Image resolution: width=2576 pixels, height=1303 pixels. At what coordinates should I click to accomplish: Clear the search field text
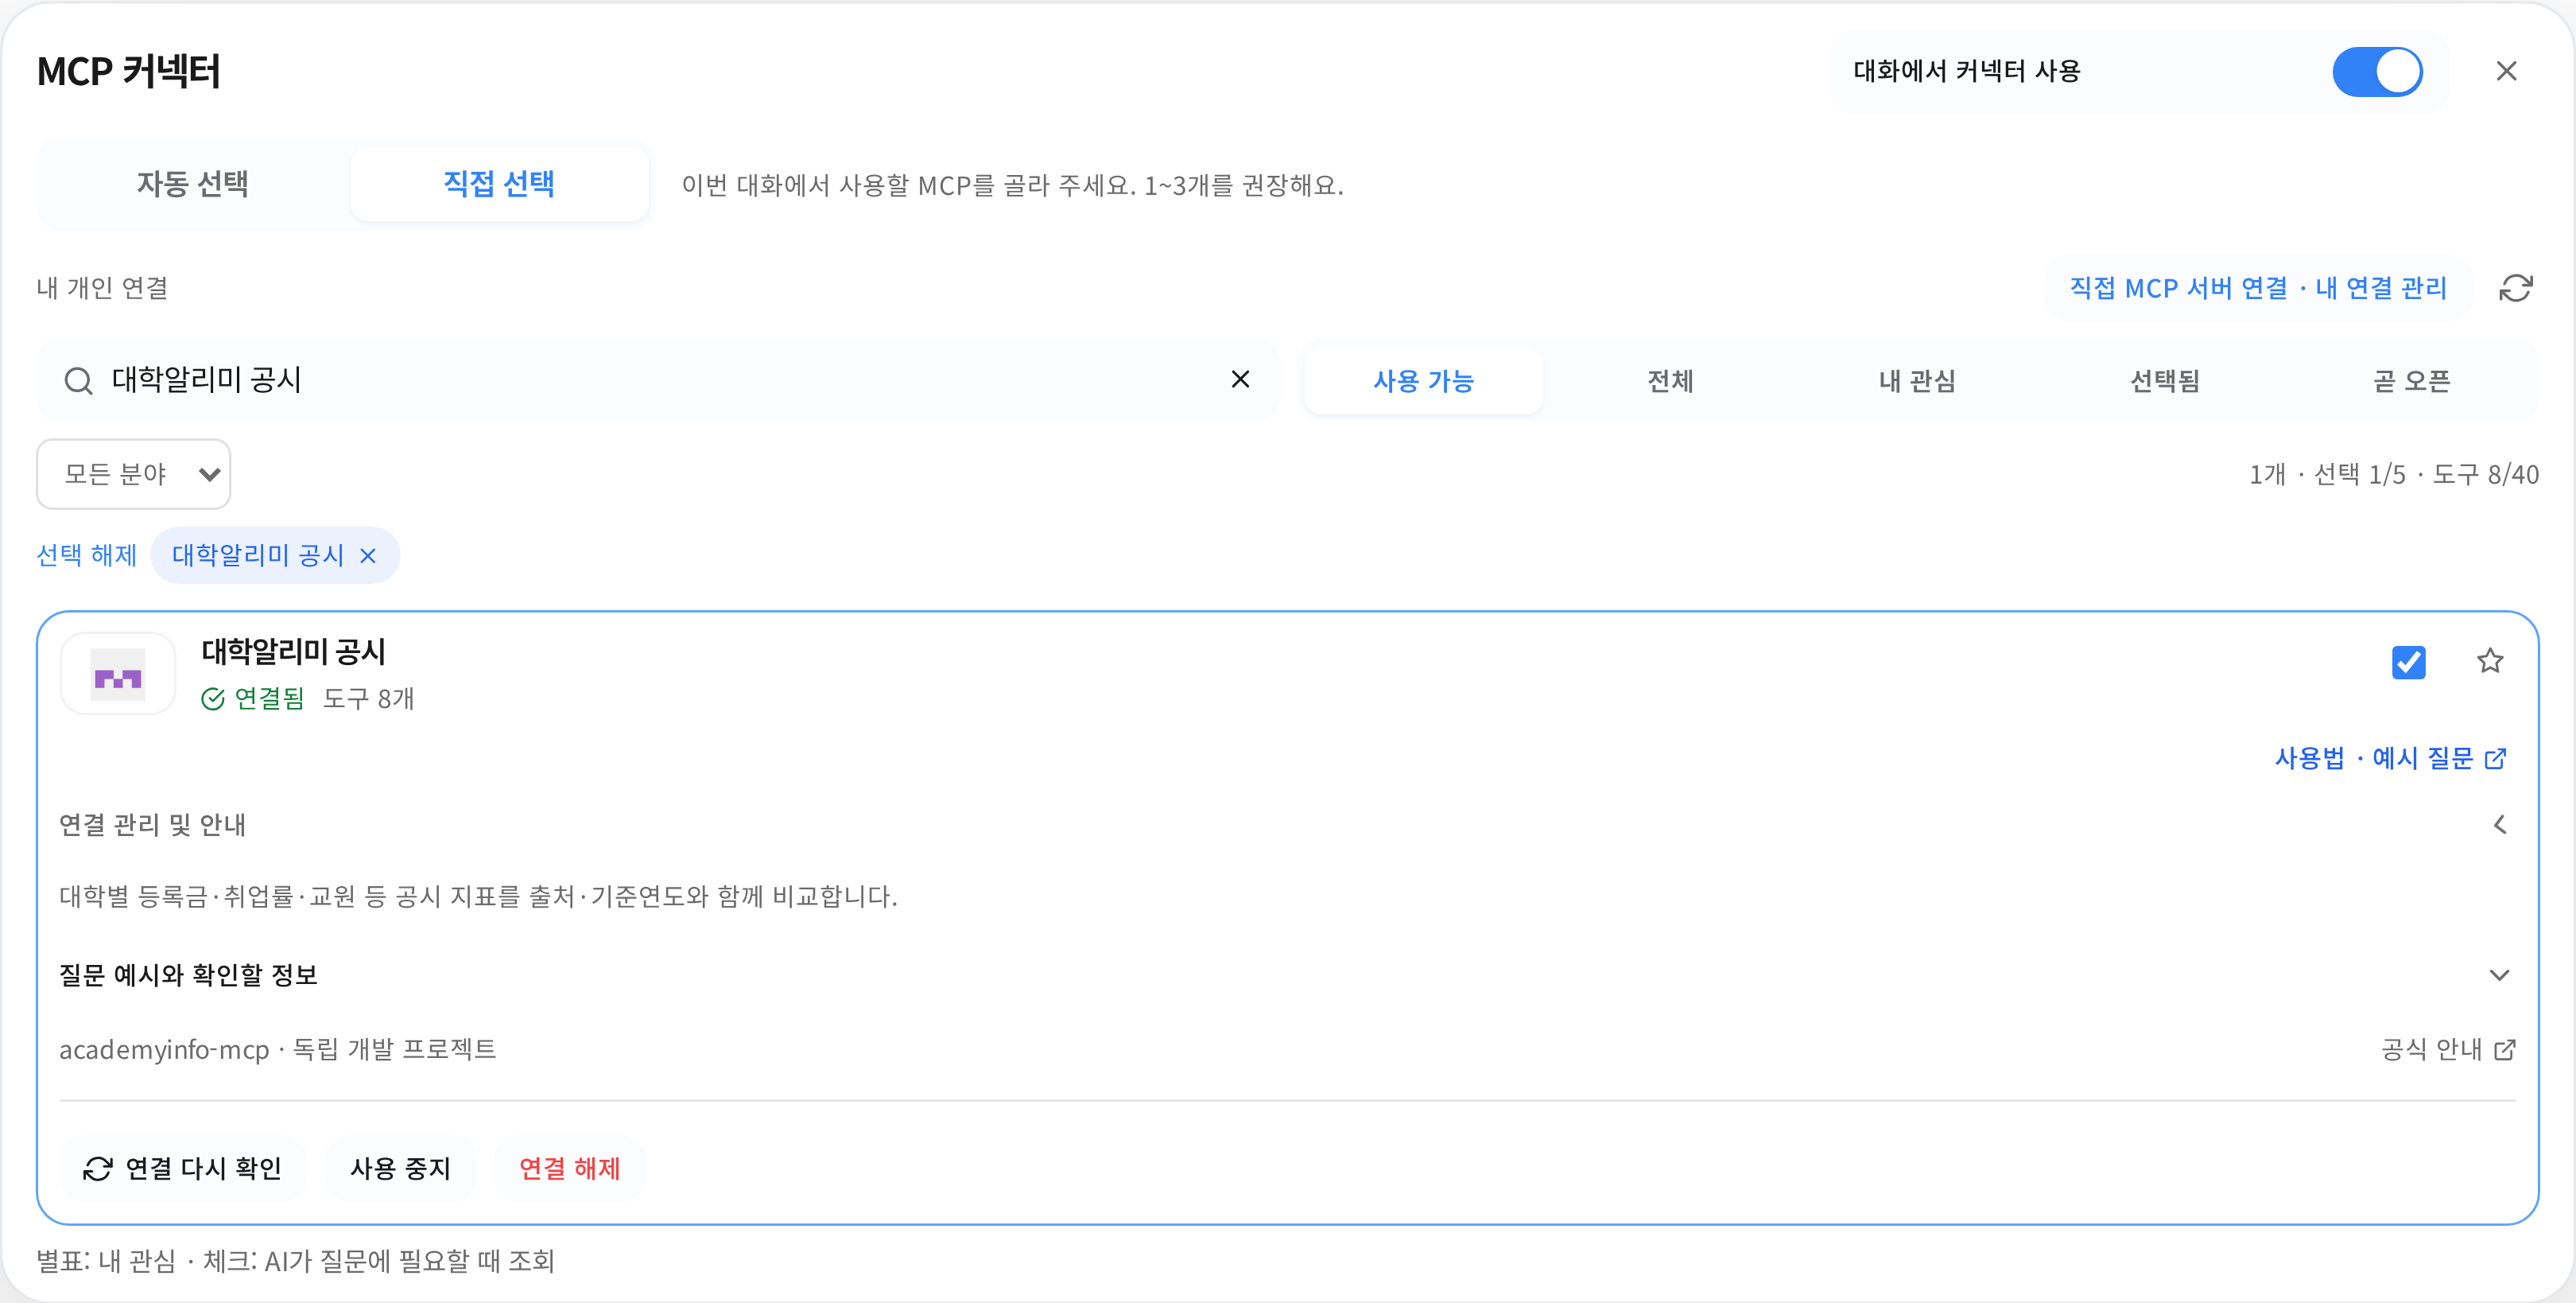[1240, 379]
